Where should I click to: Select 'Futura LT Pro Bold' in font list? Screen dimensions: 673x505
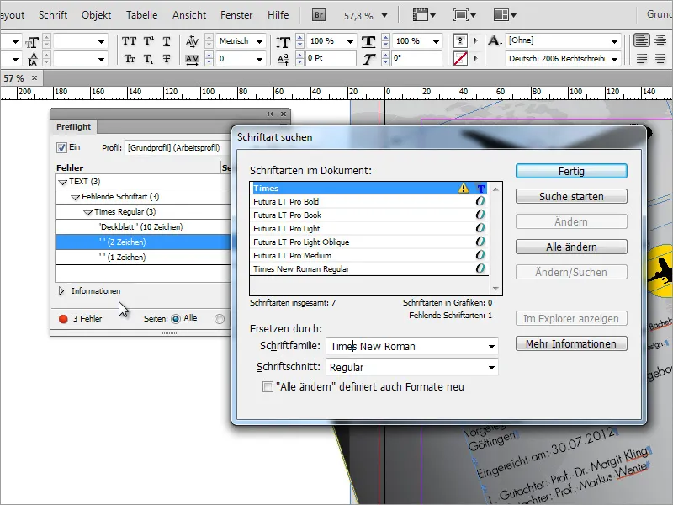[369, 201]
